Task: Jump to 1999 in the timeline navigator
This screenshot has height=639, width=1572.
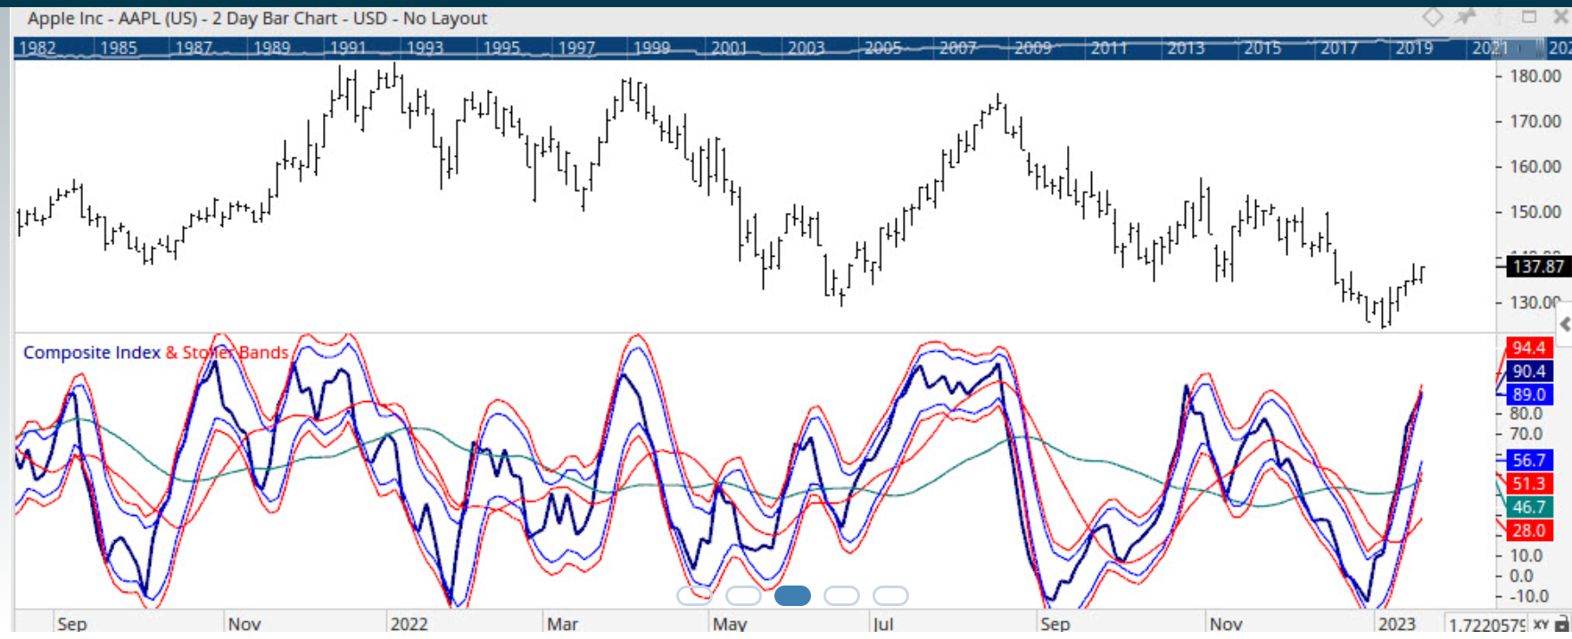Action: 651,48
